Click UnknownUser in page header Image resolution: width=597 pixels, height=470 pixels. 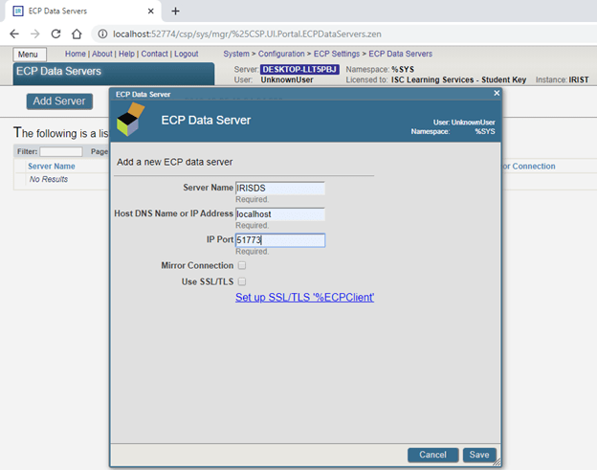[x=287, y=79]
